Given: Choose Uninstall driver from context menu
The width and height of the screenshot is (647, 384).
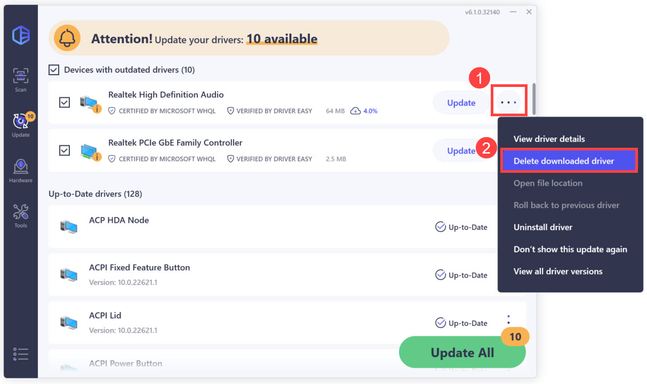Looking at the screenshot, I should coord(543,227).
